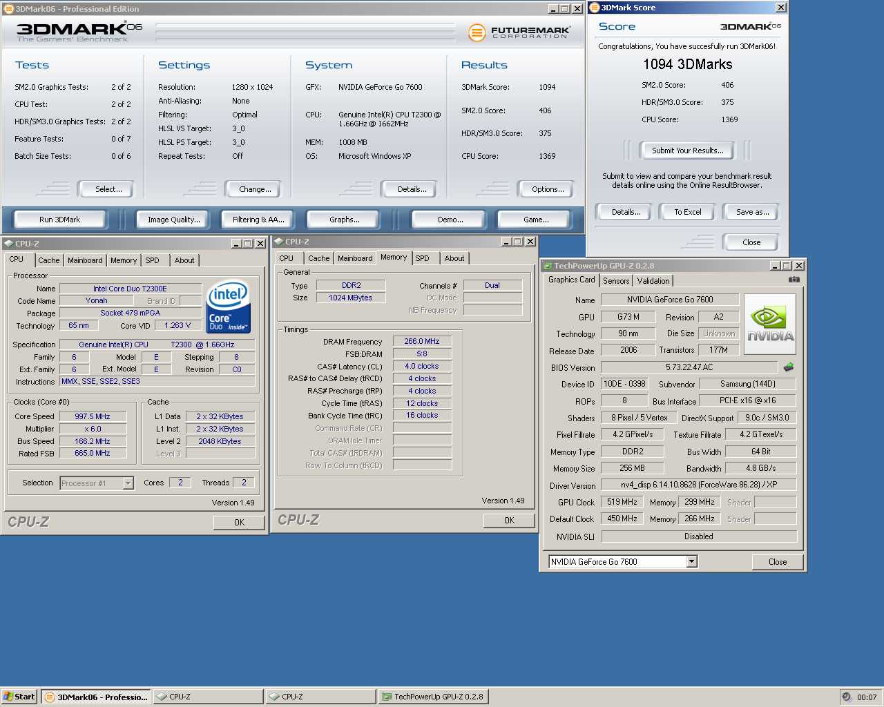Click the BIOS save chip icon in GPU-Z
Viewport: 884px width, 707px height.
click(x=789, y=367)
